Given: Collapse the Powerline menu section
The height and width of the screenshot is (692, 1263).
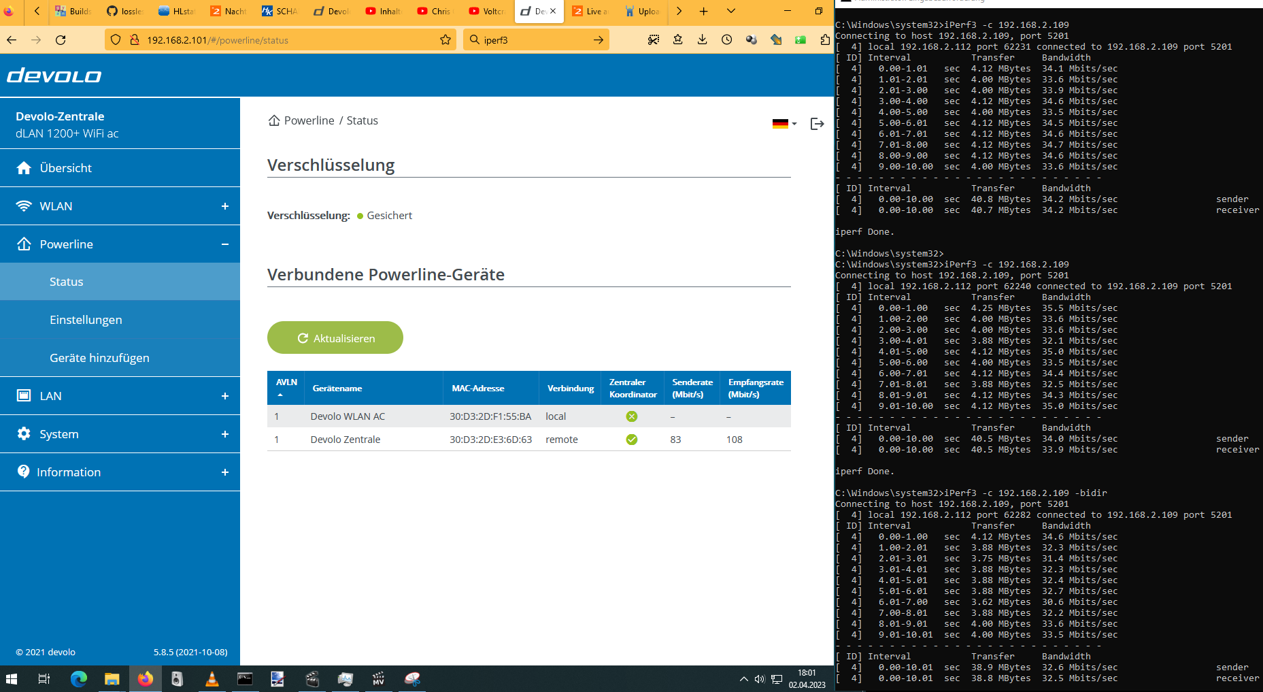Looking at the screenshot, I should point(120,244).
